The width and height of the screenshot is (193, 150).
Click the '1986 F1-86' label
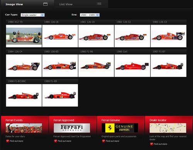[86, 52]
